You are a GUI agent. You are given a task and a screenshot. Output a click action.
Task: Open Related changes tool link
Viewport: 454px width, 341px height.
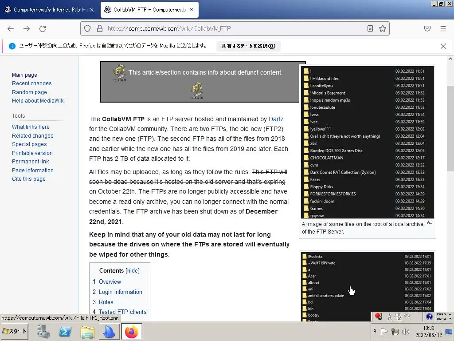pos(33,135)
